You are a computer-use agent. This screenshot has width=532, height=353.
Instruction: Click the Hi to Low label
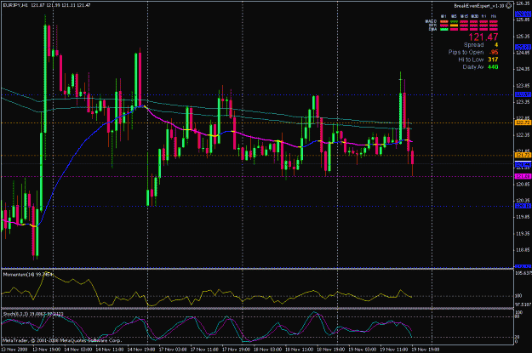pos(471,60)
